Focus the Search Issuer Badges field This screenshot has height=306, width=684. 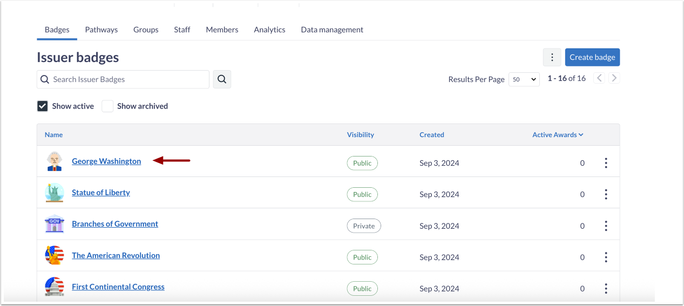[x=128, y=79]
